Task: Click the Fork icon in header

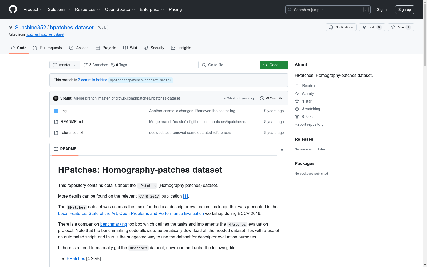Action: click(x=364, y=27)
